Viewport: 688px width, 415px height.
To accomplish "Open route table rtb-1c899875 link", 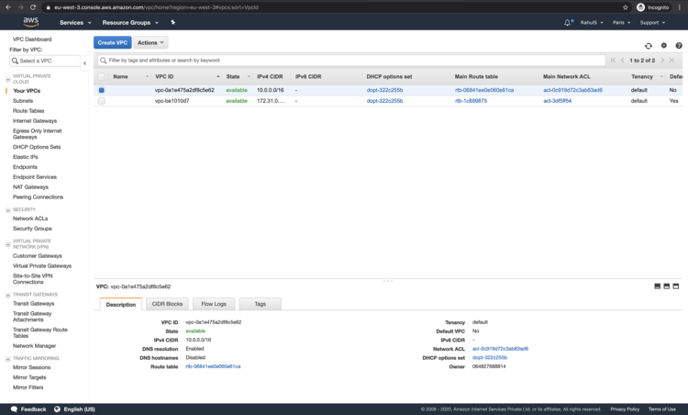I will click(471, 101).
